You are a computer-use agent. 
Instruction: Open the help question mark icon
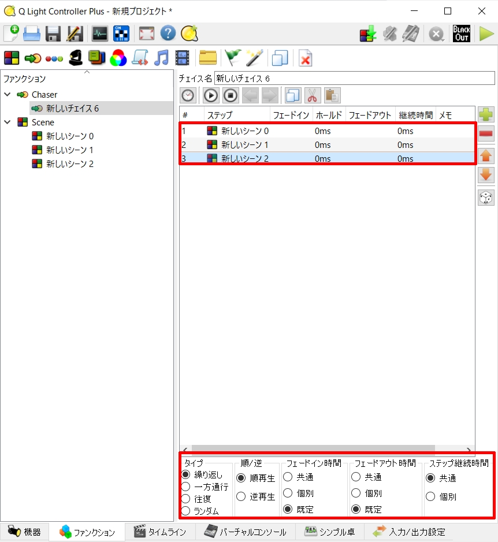[x=168, y=34]
